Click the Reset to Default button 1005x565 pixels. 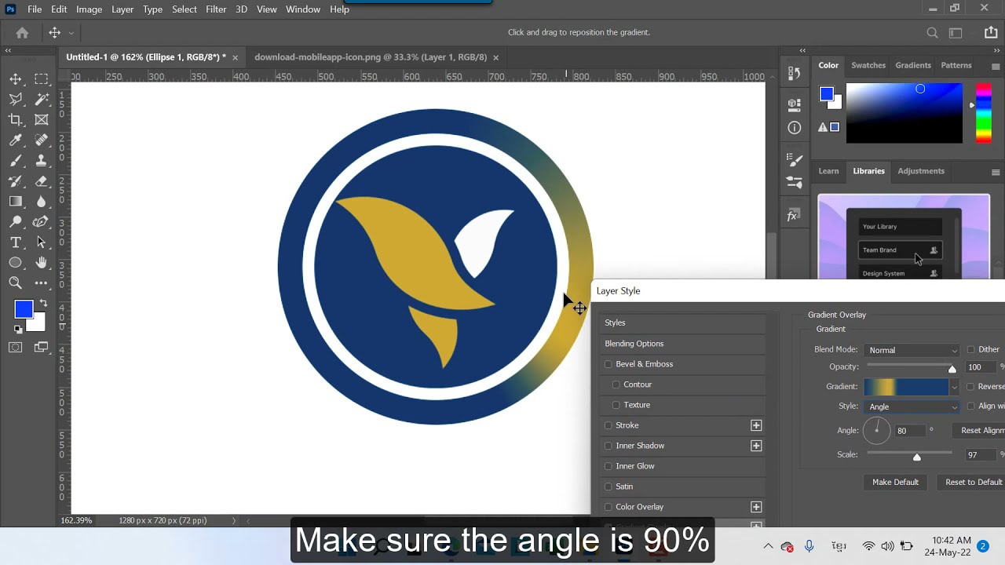click(x=974, y=482)
